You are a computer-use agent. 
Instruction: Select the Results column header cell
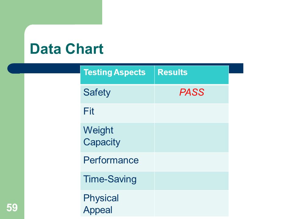(191, 75)
